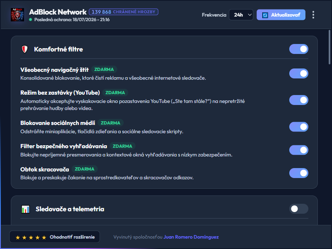Click the 139 868 Chránené hrozby badge
Screen dimensions: 332x249
click(123, 12)
